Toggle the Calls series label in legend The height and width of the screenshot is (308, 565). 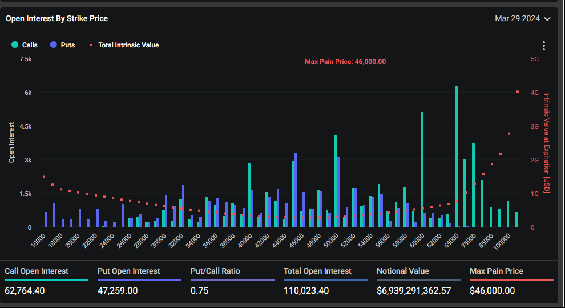coord(30,45)
